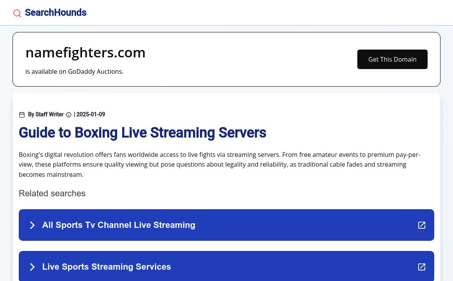Open the SearchHounds brand name link
453x281 pixels.
point(55,12)
